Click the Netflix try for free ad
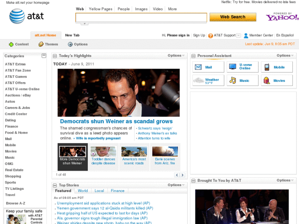This screenshot has width=299, height=224. click(x=259, y=2)
